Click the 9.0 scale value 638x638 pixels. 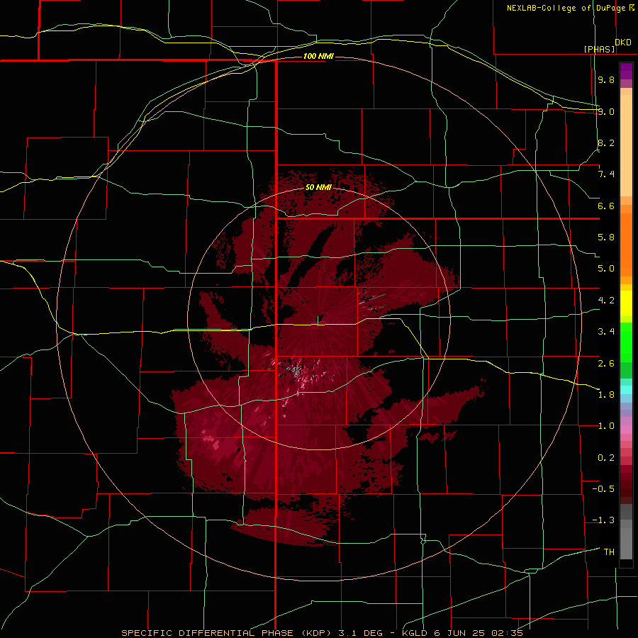606,111
